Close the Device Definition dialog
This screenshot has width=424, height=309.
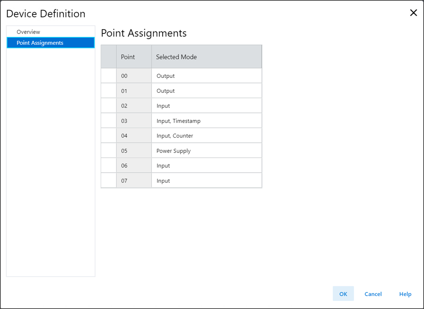click(413, 13)
